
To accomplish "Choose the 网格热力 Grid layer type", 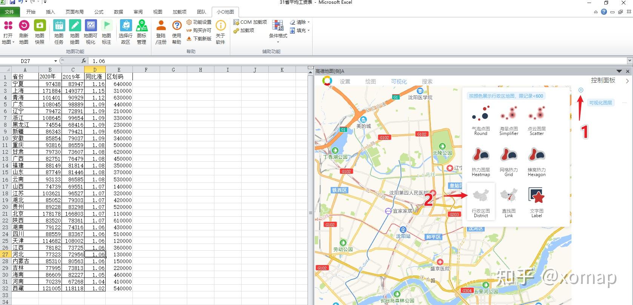I will click(509, 162).
